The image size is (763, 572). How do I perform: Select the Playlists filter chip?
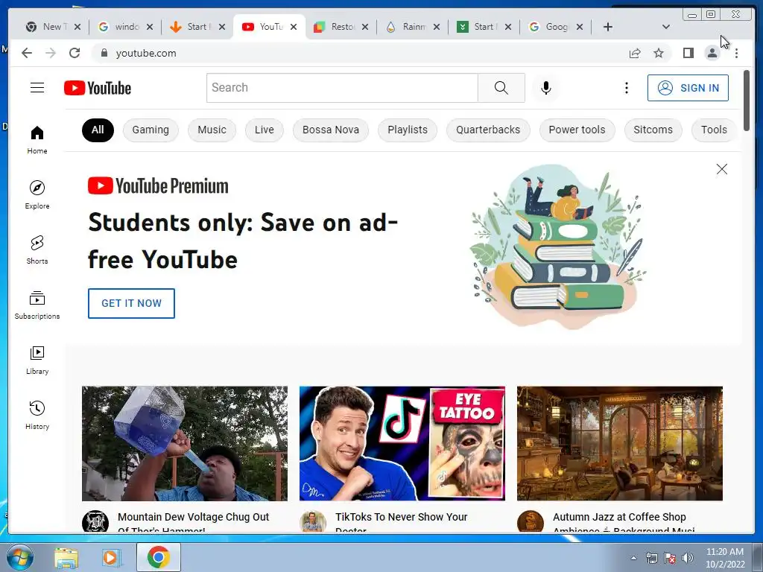(408, 130)
